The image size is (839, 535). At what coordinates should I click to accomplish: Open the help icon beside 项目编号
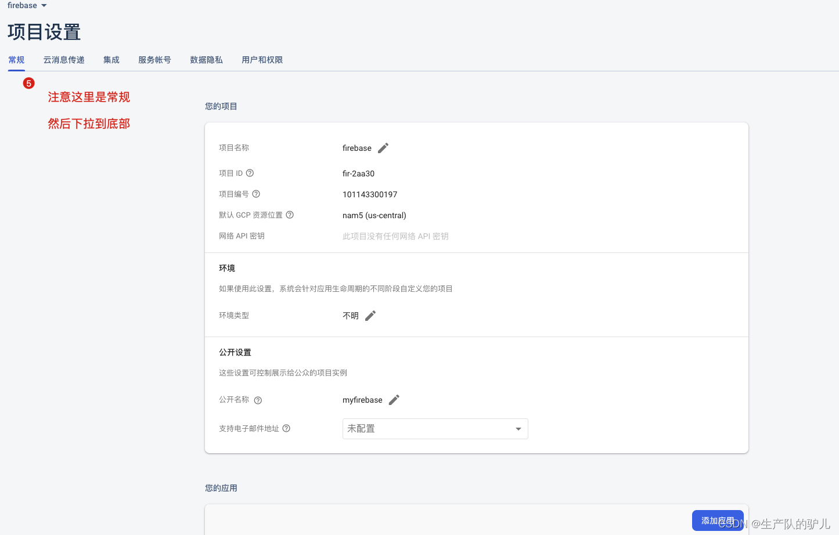coord(256,193)
